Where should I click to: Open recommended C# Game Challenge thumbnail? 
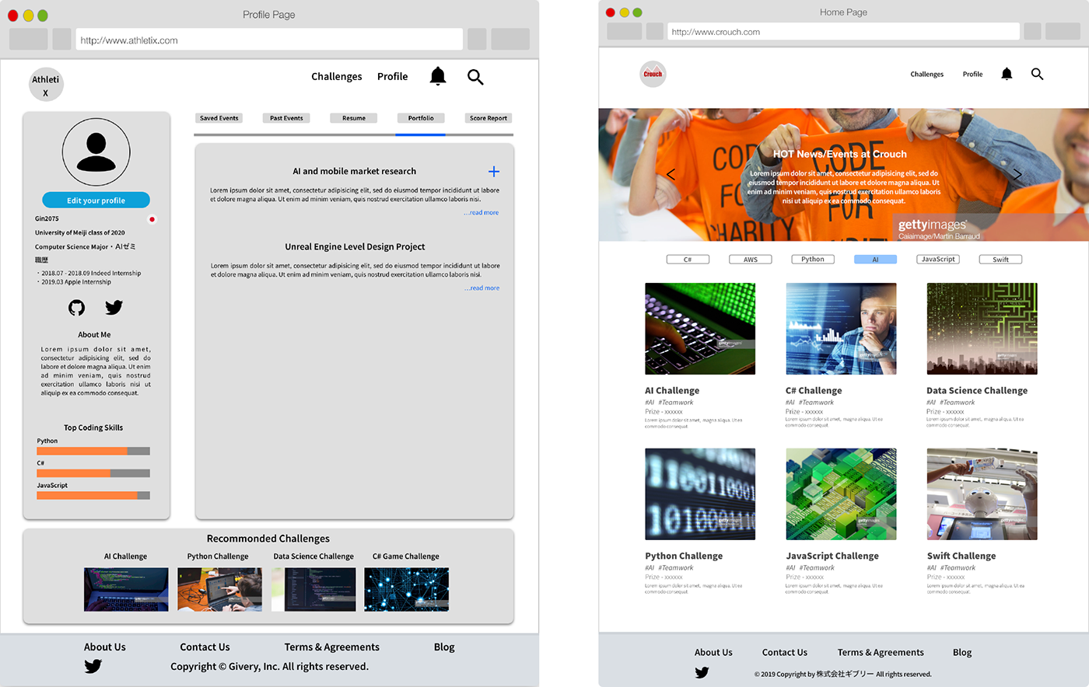pyautogui.click(x=407, y=589)
